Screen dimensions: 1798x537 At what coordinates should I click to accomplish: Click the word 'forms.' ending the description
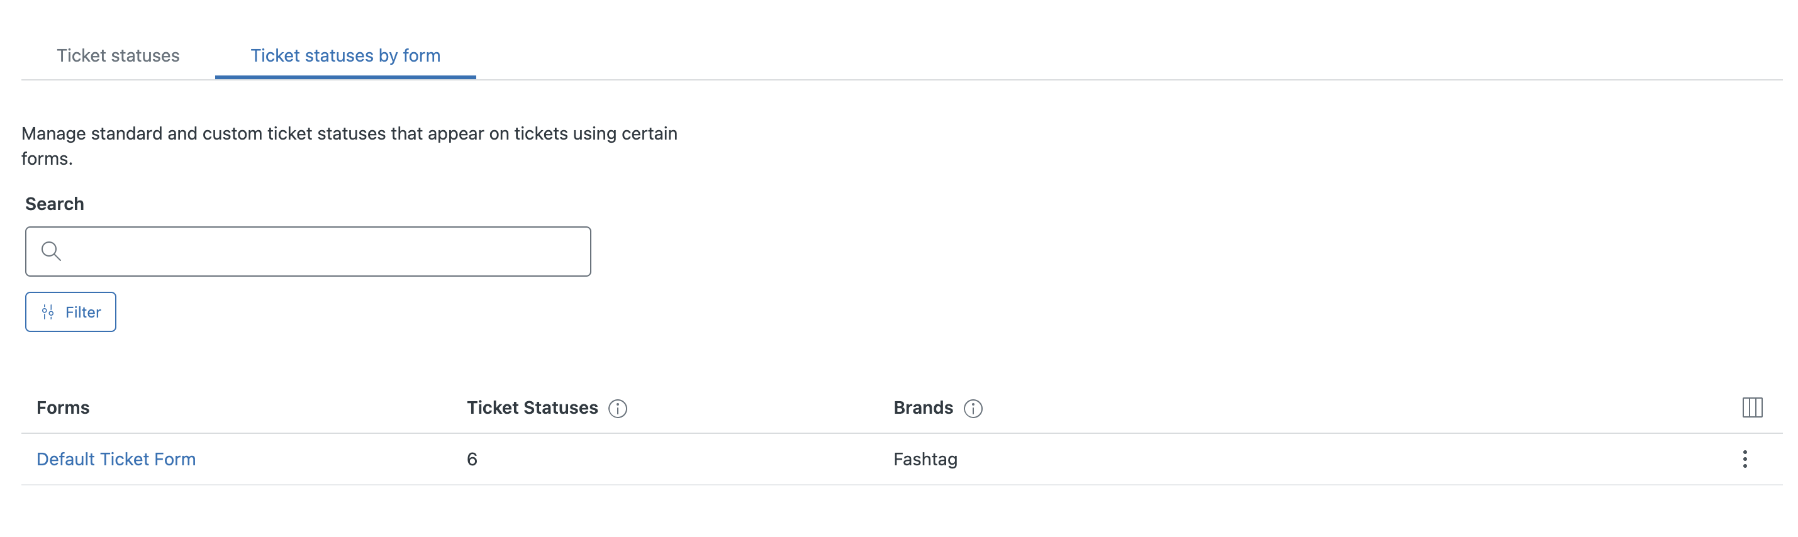pyautogui.click(x=47, y=158)
